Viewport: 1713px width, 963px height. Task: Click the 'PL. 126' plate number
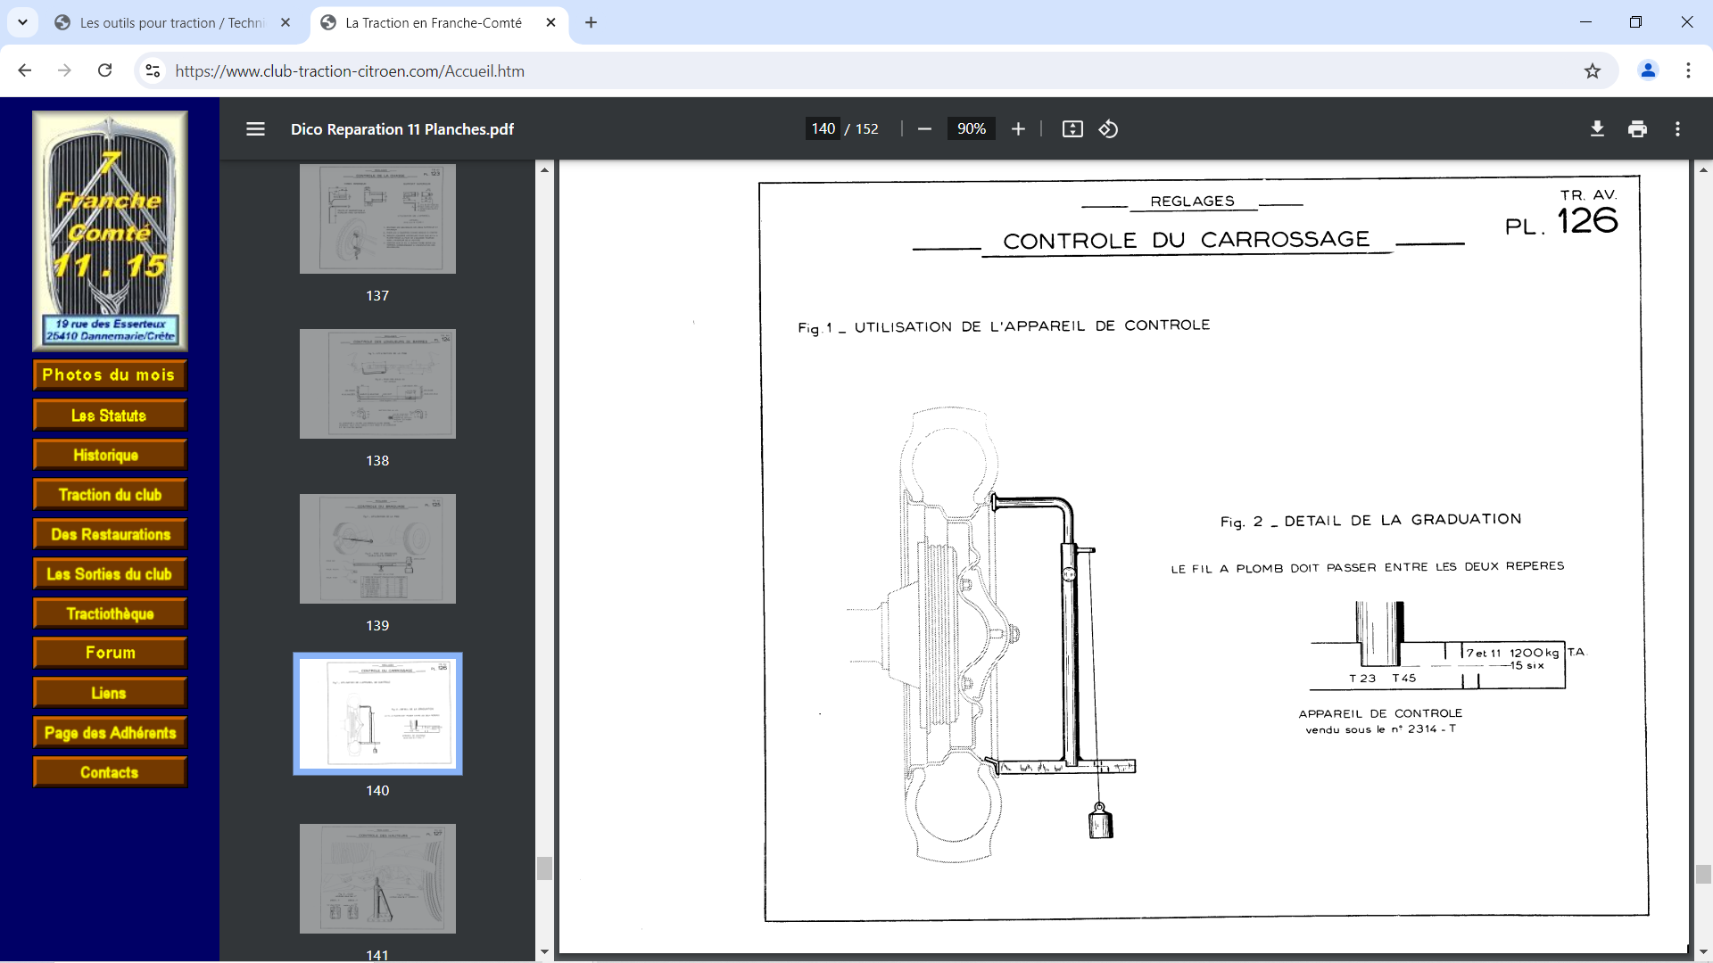click(x=1561, y=221)
